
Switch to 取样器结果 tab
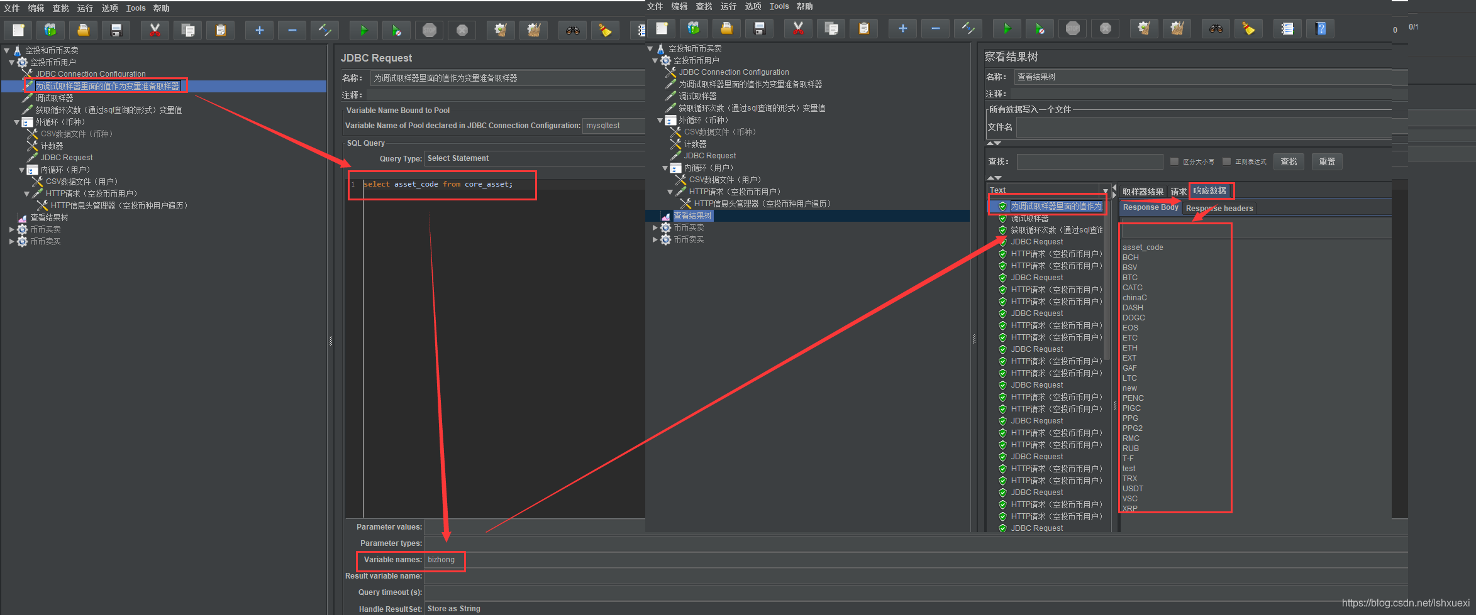tap(1143, 192)
